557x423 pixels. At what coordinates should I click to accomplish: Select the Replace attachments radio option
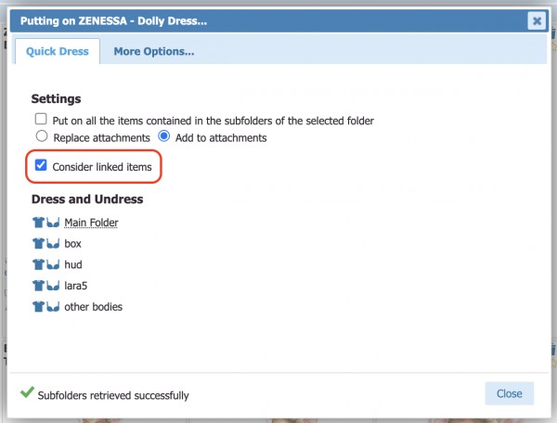point(41,137)
